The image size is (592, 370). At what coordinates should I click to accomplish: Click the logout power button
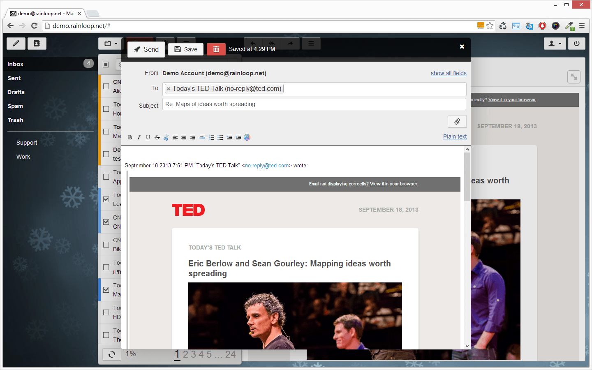click(x=577, y=44)
